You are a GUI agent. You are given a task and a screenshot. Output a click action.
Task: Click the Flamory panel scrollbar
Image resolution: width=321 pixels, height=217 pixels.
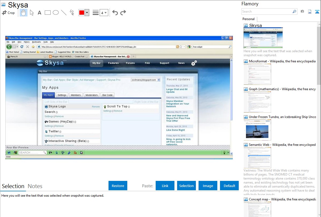[x=319, y=55]
